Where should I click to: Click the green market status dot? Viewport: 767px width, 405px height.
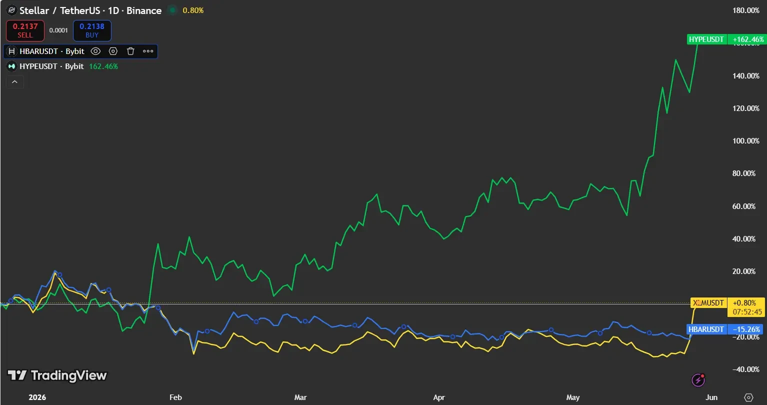click(x=172, y=10)
